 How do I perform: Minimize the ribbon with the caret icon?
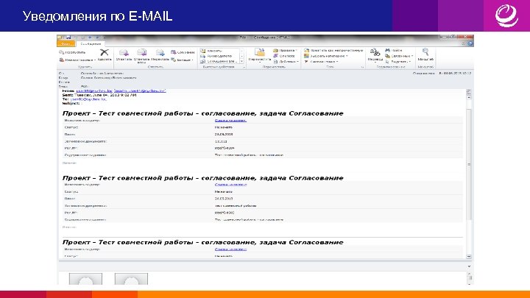coord(464,43)
